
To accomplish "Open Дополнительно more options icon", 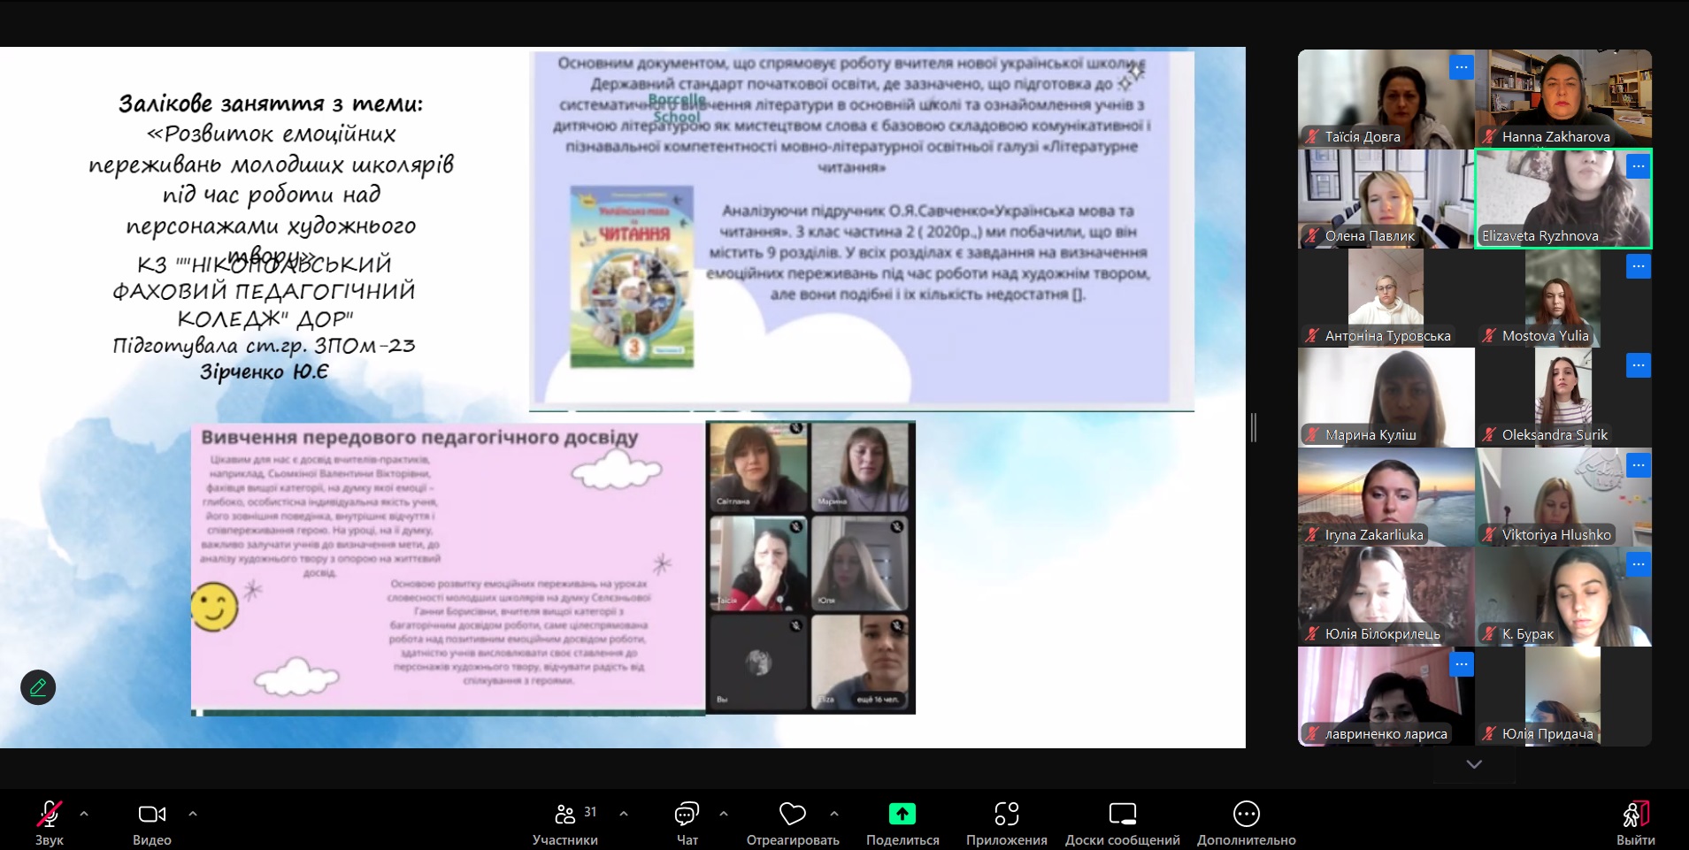I will 1247,813.
